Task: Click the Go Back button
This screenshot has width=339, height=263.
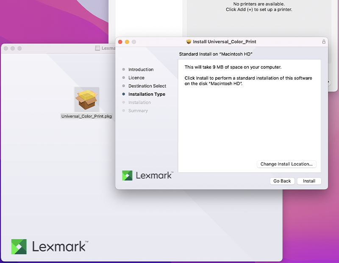Action: 282,181
